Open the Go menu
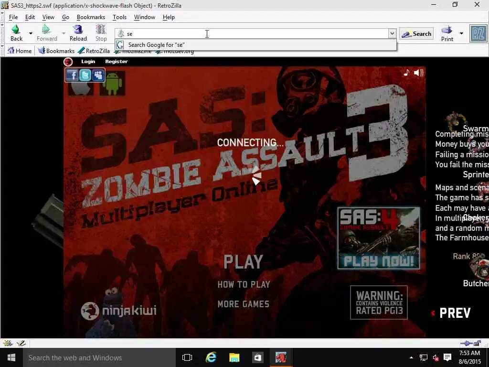 (x=65, y=17)
